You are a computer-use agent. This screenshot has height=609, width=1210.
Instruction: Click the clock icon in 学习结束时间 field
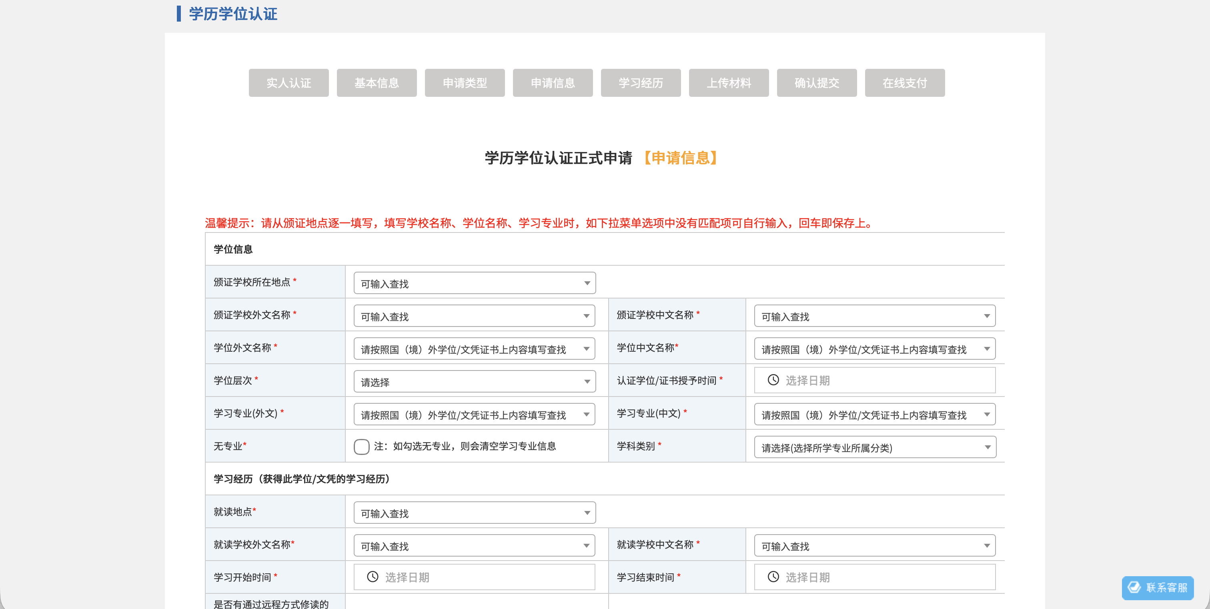point(773,577)
